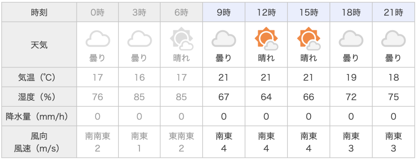417x160 pixels.
Task: Click the 湿度（%） row label
Action: (x=39, y=97)
